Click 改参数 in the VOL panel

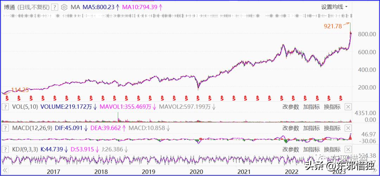[x=291, y=107]
